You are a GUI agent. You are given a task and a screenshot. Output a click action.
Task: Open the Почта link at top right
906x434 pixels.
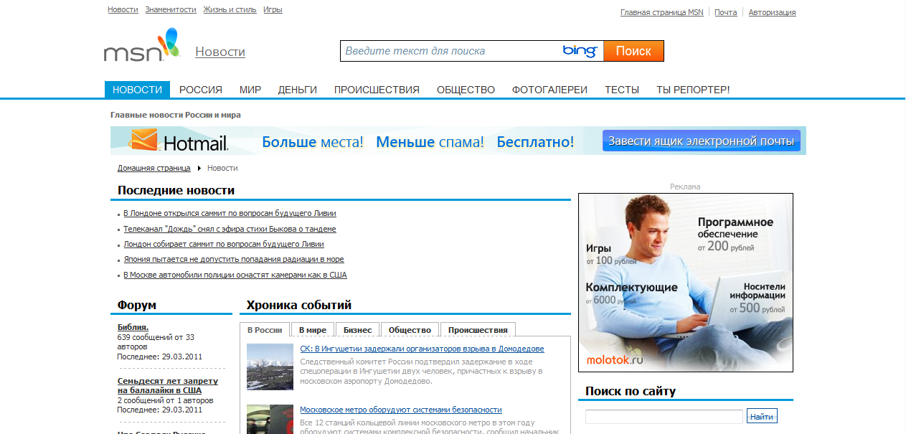point(725,11)
